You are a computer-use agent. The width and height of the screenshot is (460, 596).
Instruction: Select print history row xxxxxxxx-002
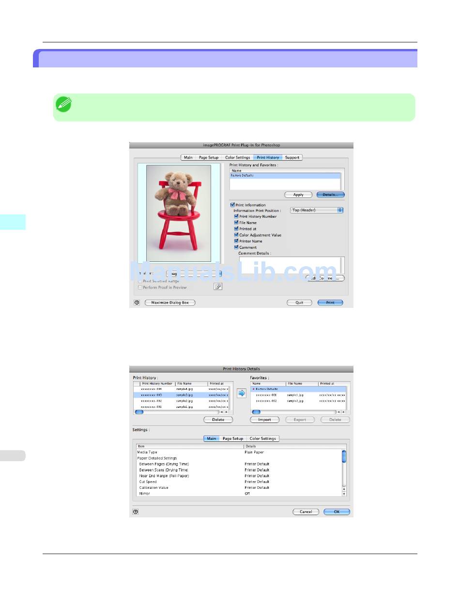[x=181, y=401]
